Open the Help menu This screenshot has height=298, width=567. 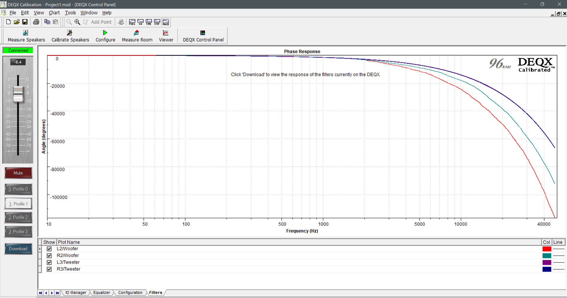107,13
